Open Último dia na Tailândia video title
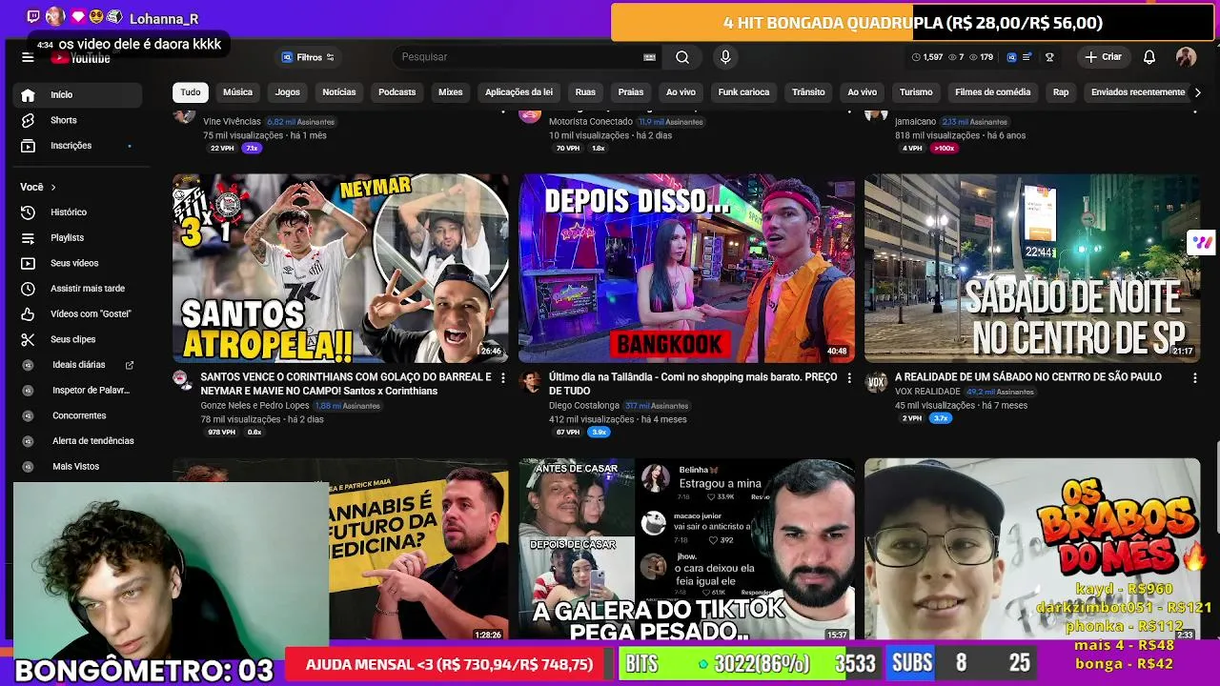 [693, 384]
